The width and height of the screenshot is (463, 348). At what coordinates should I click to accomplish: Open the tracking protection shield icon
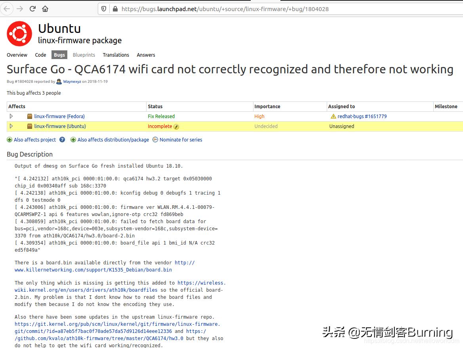point(103,9)
